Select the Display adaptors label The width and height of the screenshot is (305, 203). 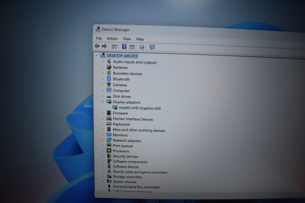(x=127, y=102)
